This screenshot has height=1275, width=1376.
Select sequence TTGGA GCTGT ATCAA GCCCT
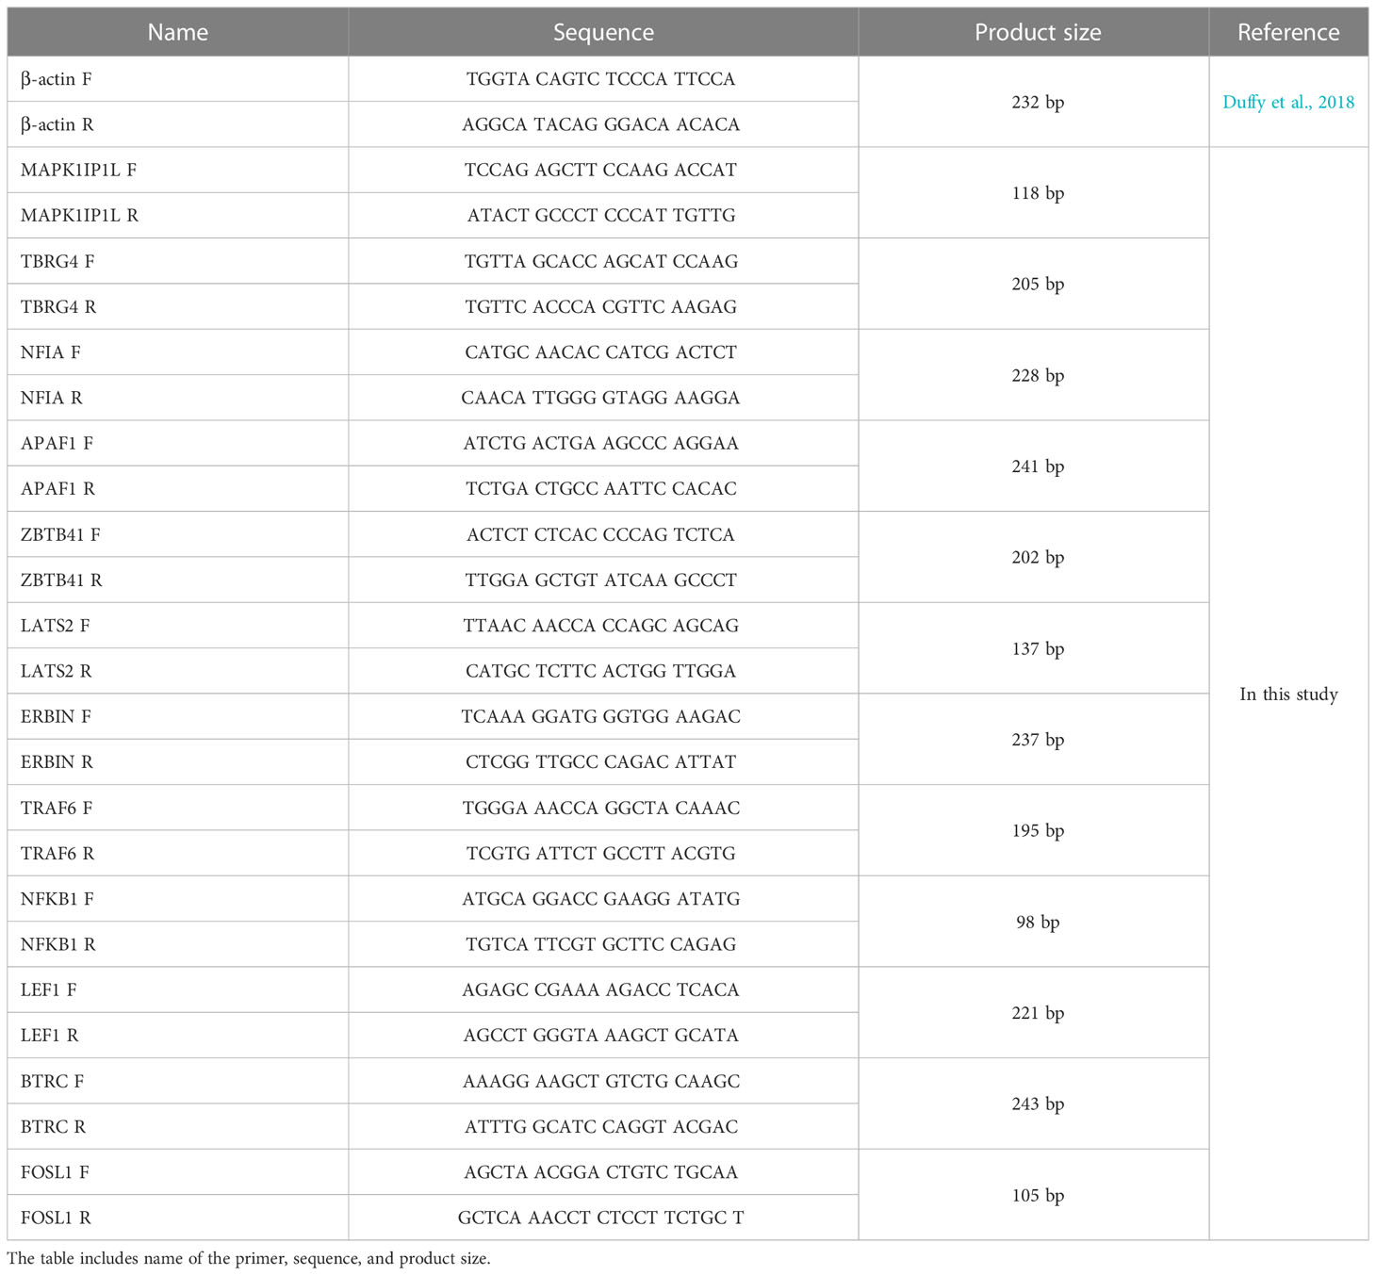point(601,580)
